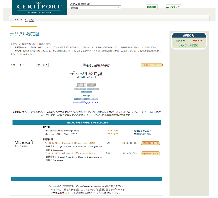Image resolution: width=218 pixels, height=198 pixels.
Task: Open Microsoft Office Excel 2013 certificate link
Action: 62,131
